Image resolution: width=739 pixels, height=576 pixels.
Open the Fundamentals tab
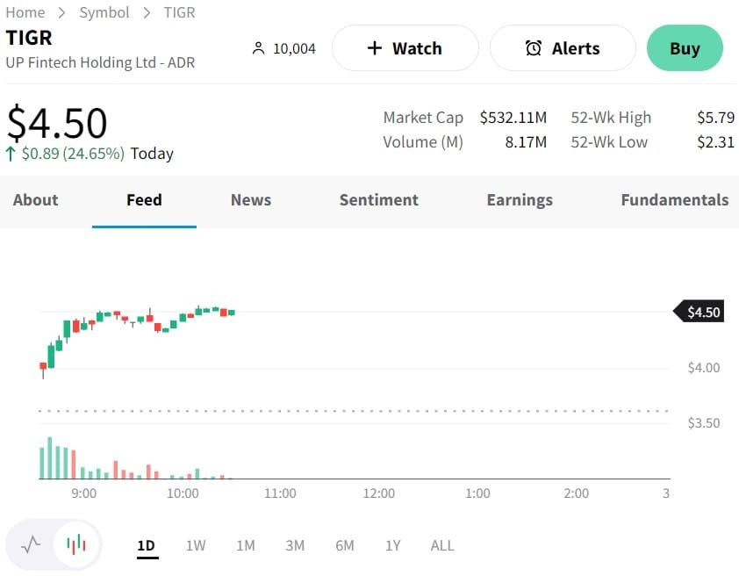pos(674,200)
